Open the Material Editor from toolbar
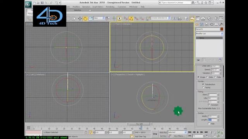The image size is (248, 139). (x=209, y=19)
